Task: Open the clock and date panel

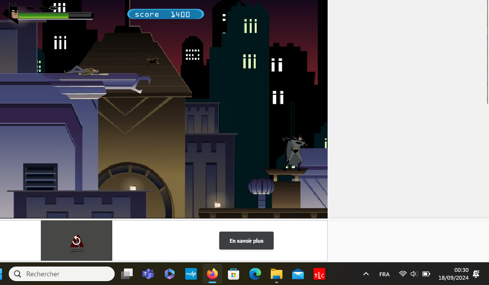Action: pyautogui.click(x=453, y=274)
